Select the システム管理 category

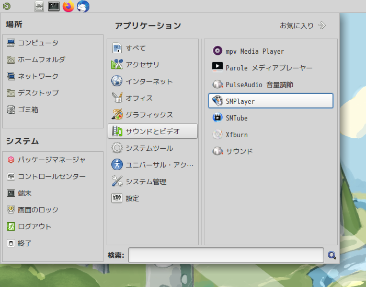point(153,182)
